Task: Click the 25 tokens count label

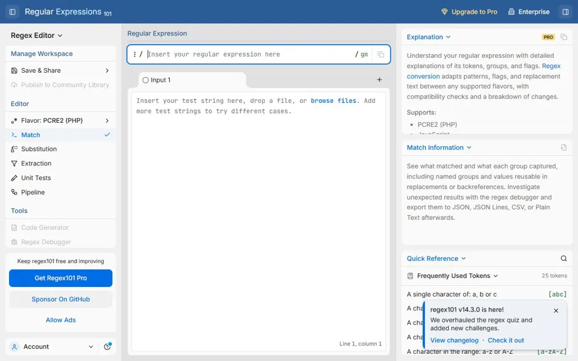Action: click(x=554, y=276)
